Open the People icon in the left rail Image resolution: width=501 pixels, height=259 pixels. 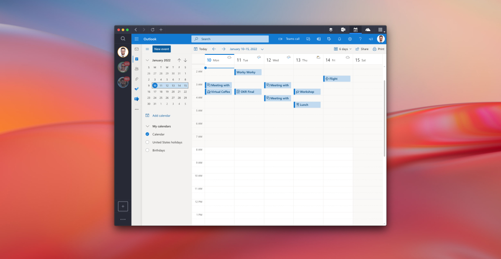click(136, 69)
